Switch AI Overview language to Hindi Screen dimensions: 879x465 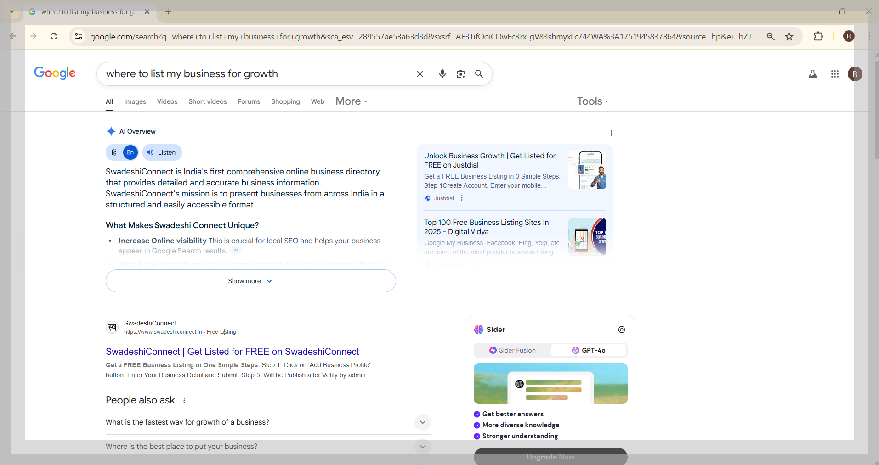pos(114,152)
